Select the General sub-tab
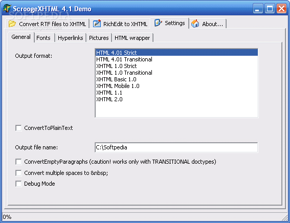The image size is (290, 223). [21, 37]
